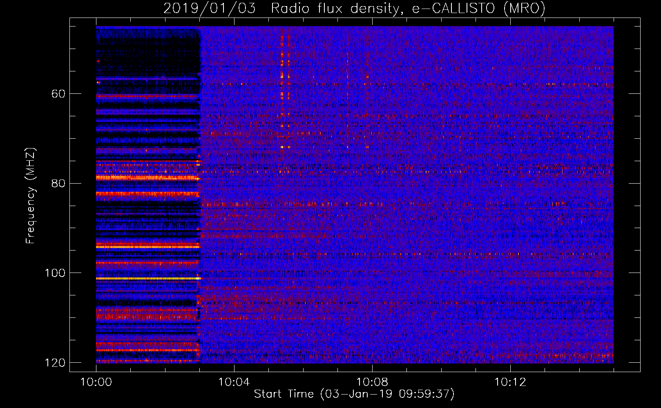Click the 'Start Time (03-Jan-19 09:59:37)' label
Image resolution: width=661 pixels, height=408 pixels.
[x=354, y=394]
